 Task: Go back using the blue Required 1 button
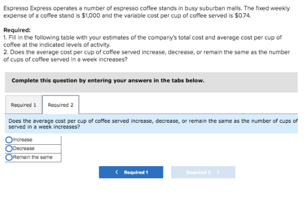[131, 172]
